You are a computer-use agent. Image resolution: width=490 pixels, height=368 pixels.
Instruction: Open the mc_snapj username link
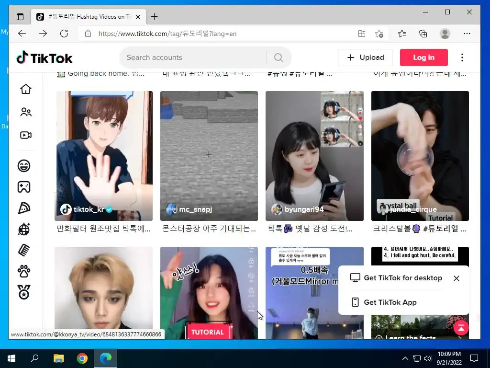tap(196, 209)
